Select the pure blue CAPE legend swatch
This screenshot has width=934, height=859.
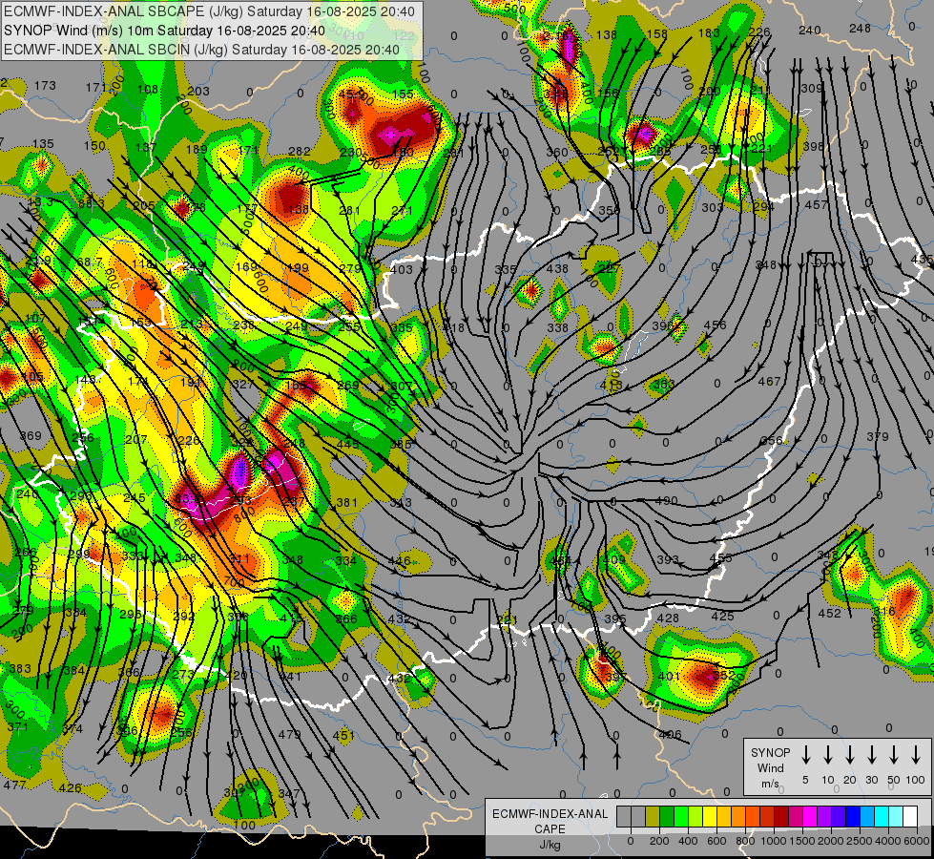(x=852, y=816)
